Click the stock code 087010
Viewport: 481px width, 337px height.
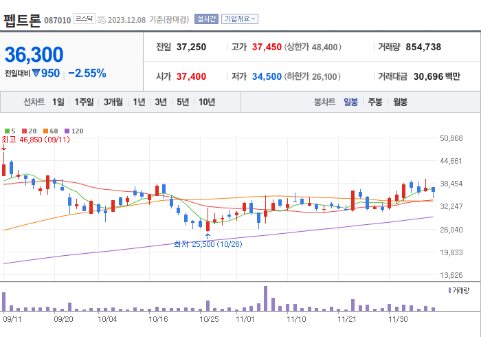[x=58, y=20]
